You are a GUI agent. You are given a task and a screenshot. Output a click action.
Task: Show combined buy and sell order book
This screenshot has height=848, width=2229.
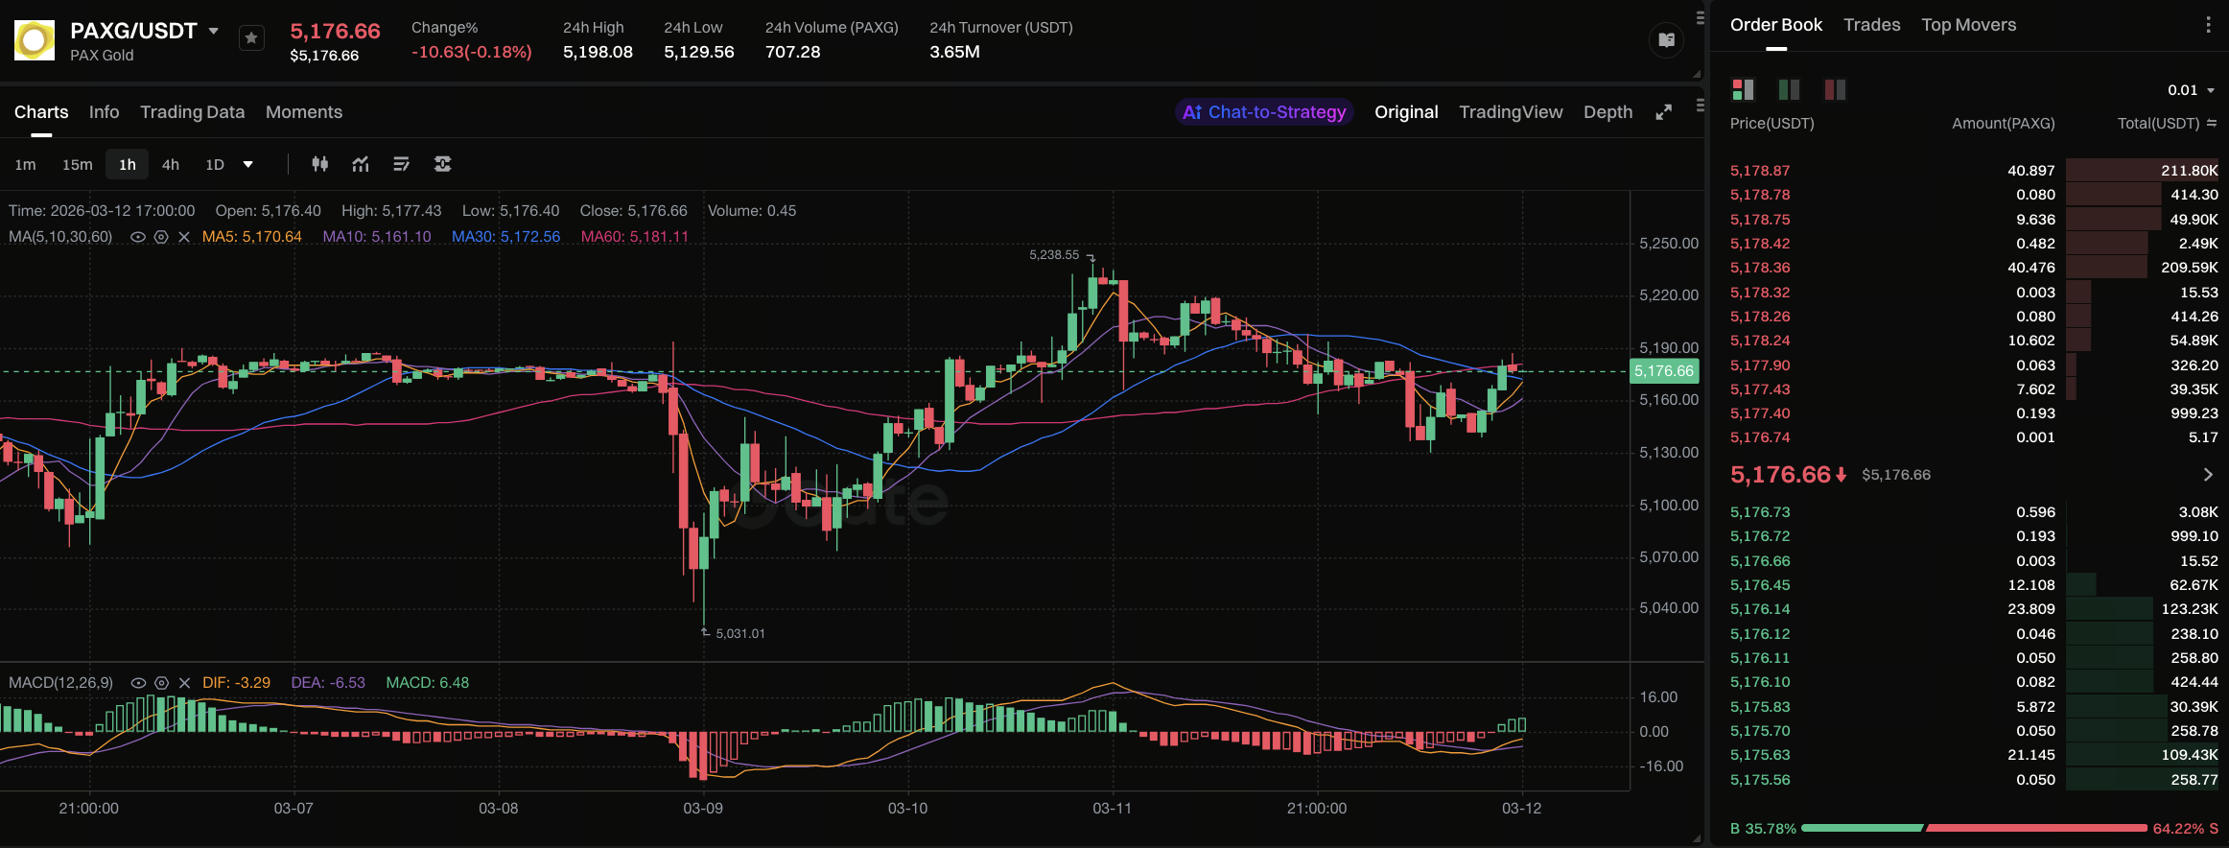coord(1743,89)
